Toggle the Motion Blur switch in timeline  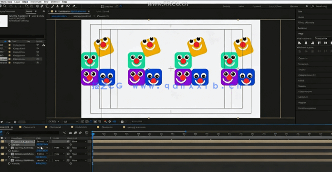(x=80, y=133)
